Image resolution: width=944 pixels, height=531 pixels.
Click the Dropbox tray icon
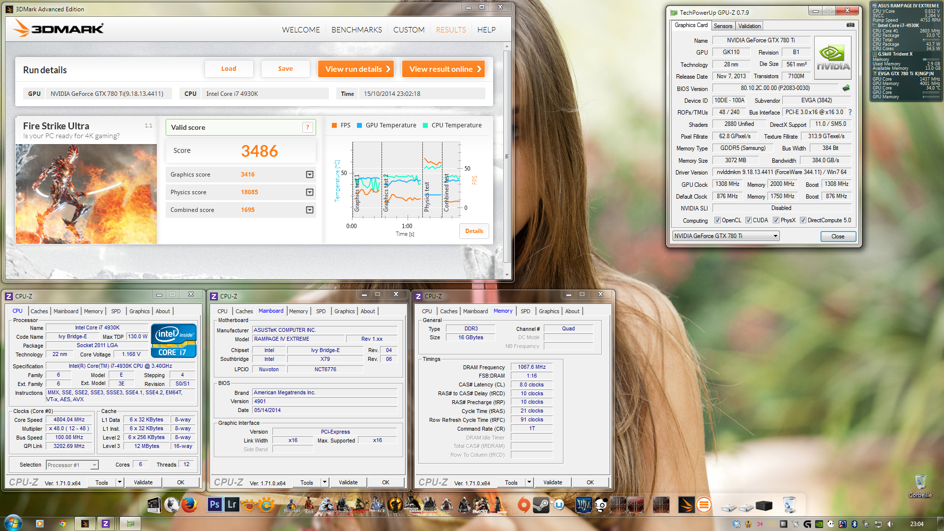point(736,524)
